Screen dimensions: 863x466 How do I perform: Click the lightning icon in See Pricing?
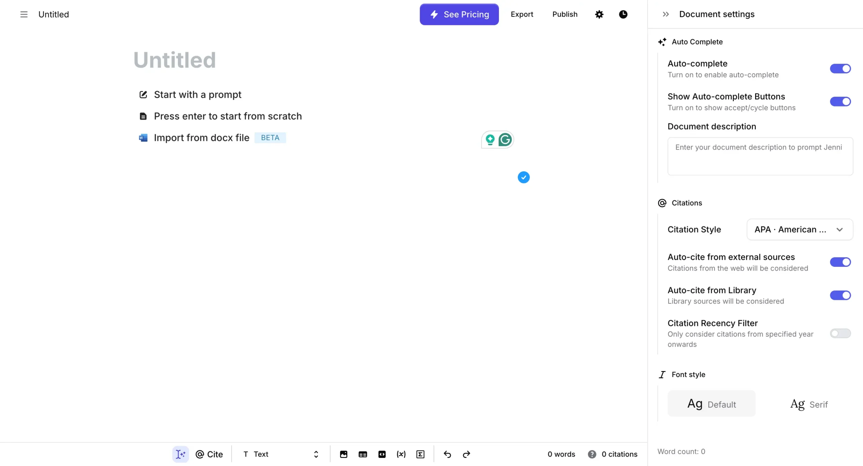coord(434,14)
